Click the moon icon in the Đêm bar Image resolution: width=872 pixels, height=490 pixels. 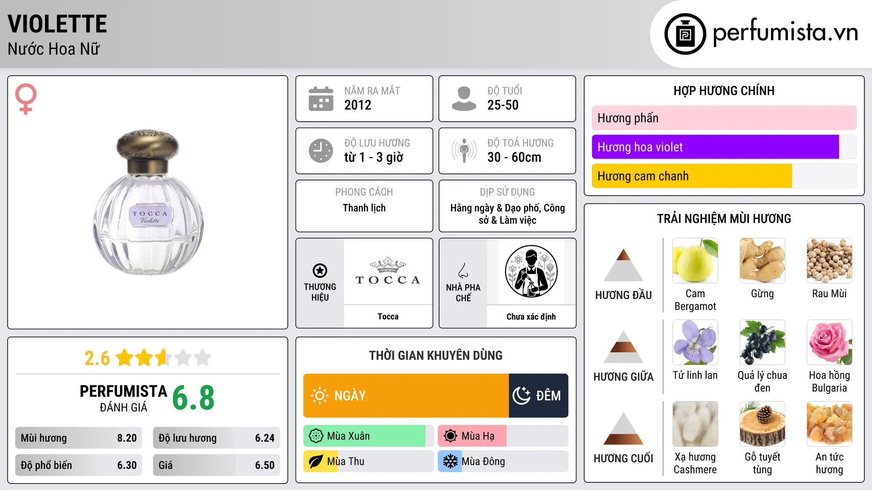pyautogui.click(x=522, y=396)
